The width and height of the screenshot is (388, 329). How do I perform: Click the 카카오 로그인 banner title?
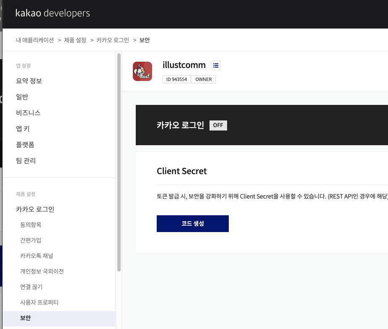(181, 125)
